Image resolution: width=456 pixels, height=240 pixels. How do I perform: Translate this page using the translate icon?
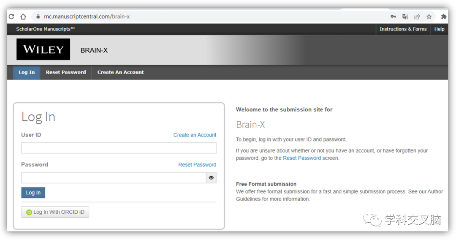click(405, 16)
